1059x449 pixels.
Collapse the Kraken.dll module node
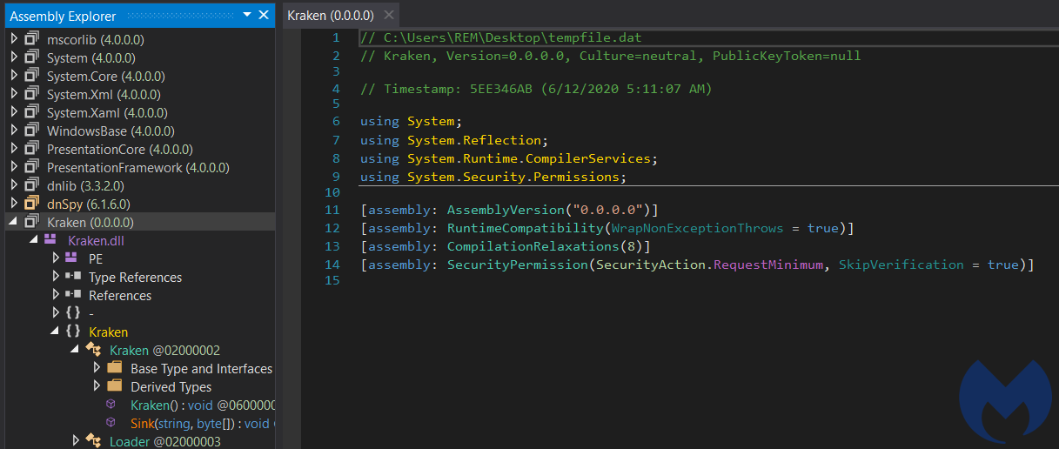click(x=35, y=240)
